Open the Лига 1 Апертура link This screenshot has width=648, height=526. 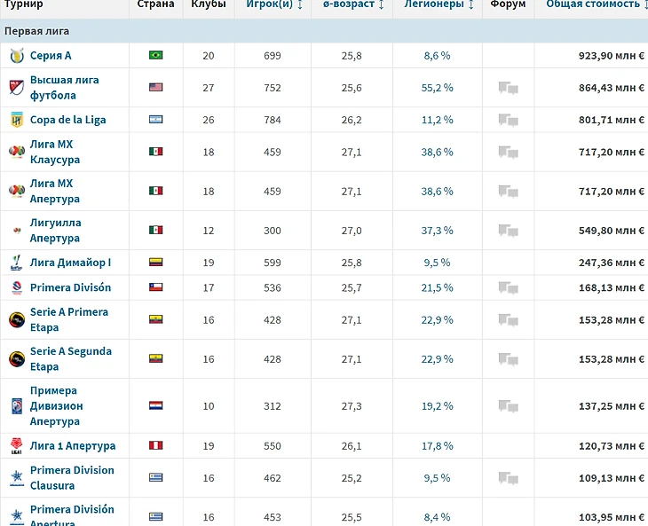[x=73, y=446]
